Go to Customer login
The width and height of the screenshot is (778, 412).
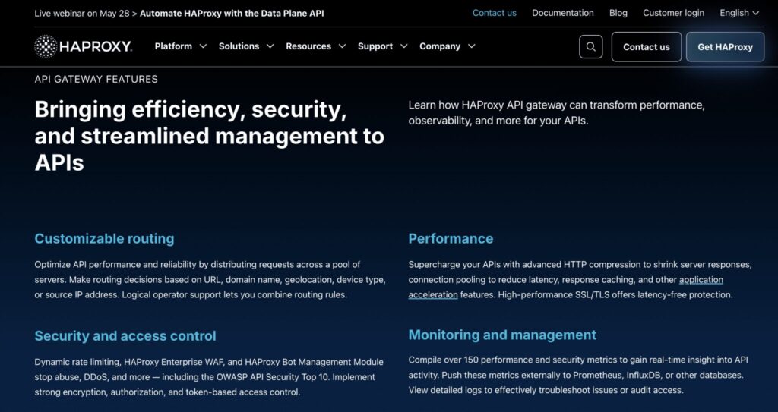click(x=673, y=14)
